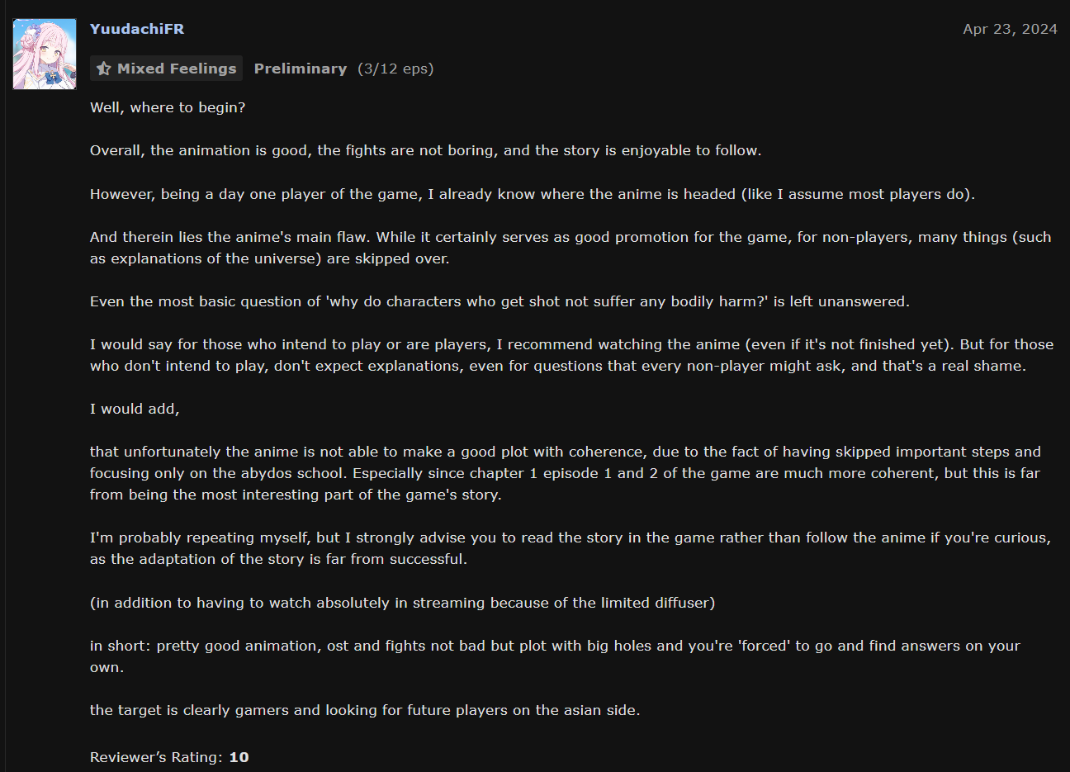This screenshot has width=1070, height=772.
Task: Click the sentence starting "Even the most basic question"
Action: (499, 301)
